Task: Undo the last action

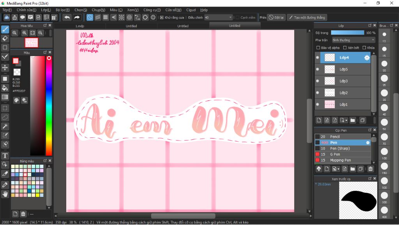Action: [67, 17]
